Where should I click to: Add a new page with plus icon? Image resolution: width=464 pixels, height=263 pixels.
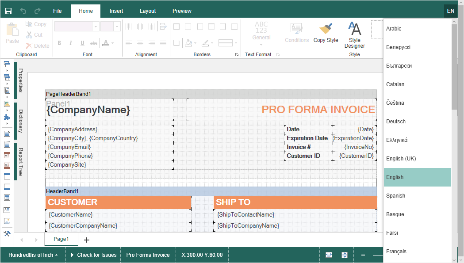[87, 240]
